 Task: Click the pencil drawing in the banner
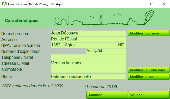149,17
